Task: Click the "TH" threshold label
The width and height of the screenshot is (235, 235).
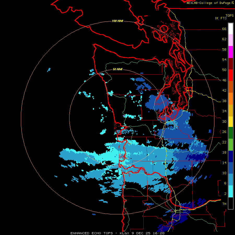Action: click(224, 204)
